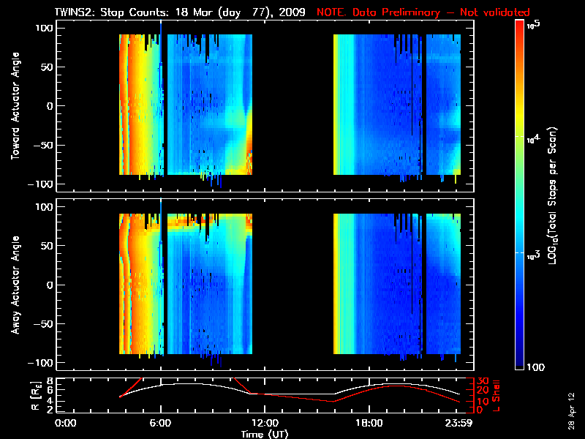This screenshot has height=439, width=585.
Task: Click the red 0 tick on L Shell axis
Action: click(x=480, y=410)
